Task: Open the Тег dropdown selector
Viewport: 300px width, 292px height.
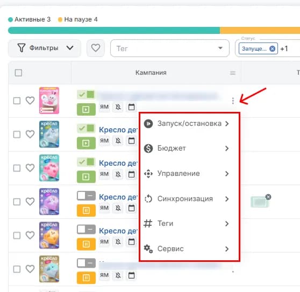Action: point(170,48)
